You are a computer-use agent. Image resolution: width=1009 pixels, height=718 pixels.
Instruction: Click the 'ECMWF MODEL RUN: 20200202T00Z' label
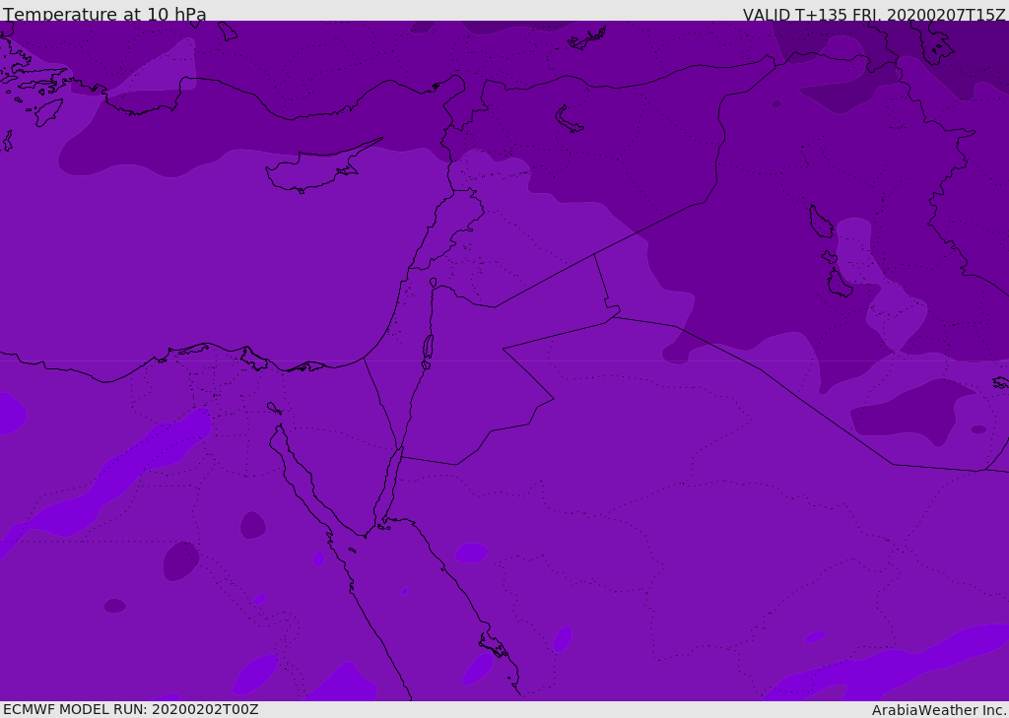pyautogui.click(x=131, y=709)
